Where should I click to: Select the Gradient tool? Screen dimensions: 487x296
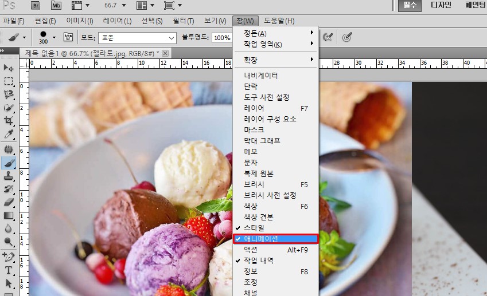click(x=9, y=215)
